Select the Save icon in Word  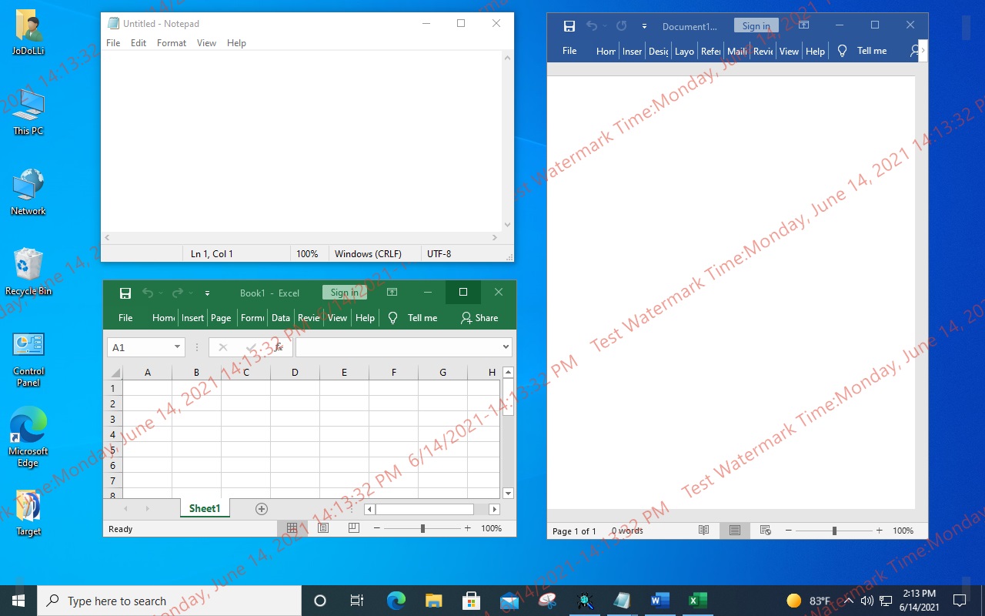point(569,25)
